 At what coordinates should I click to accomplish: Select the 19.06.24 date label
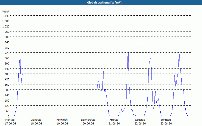click(x=62, y=123)
